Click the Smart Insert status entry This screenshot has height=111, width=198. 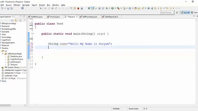click(133, 109)
